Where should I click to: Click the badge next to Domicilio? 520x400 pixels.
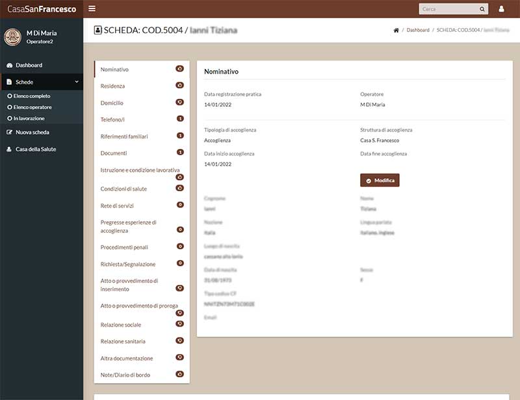[180, 102]
